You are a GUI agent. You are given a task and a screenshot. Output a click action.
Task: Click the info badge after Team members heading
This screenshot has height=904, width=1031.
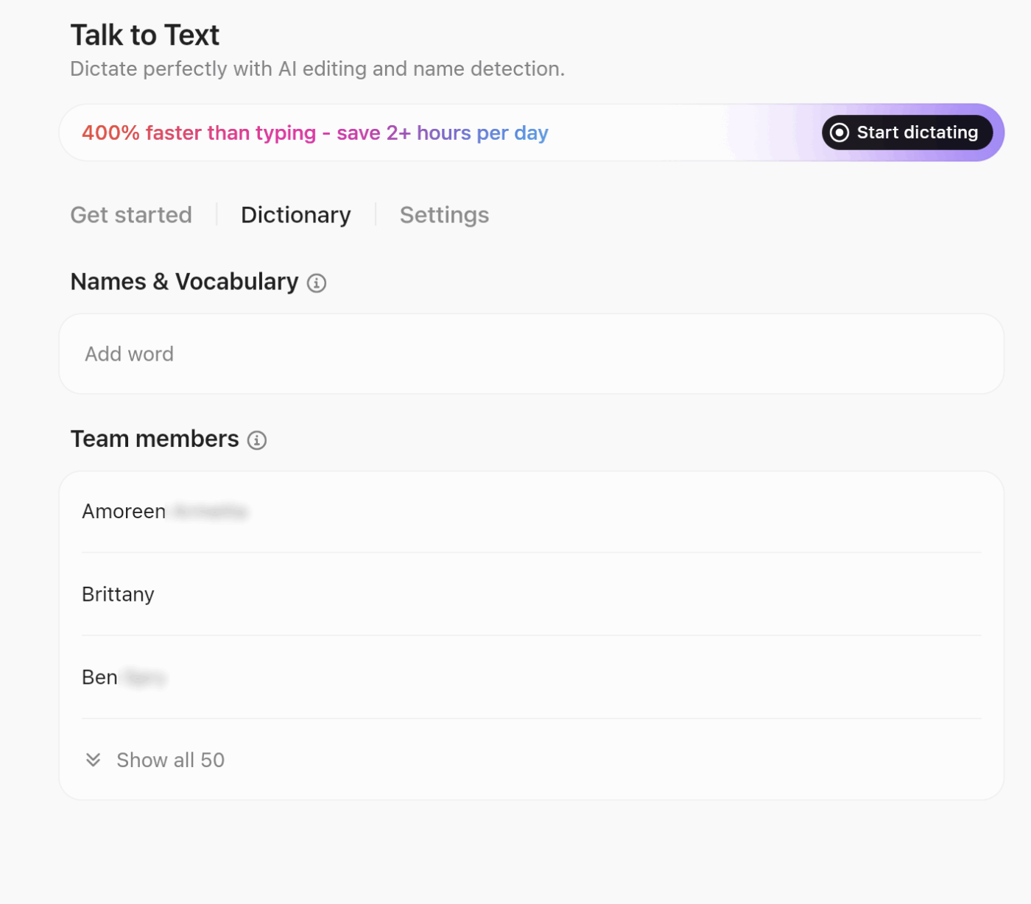tap(256, 440)
